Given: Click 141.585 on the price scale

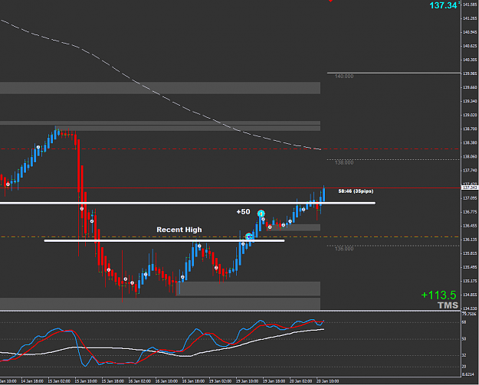Looking at the screenshot, I should tap(470, 5).
